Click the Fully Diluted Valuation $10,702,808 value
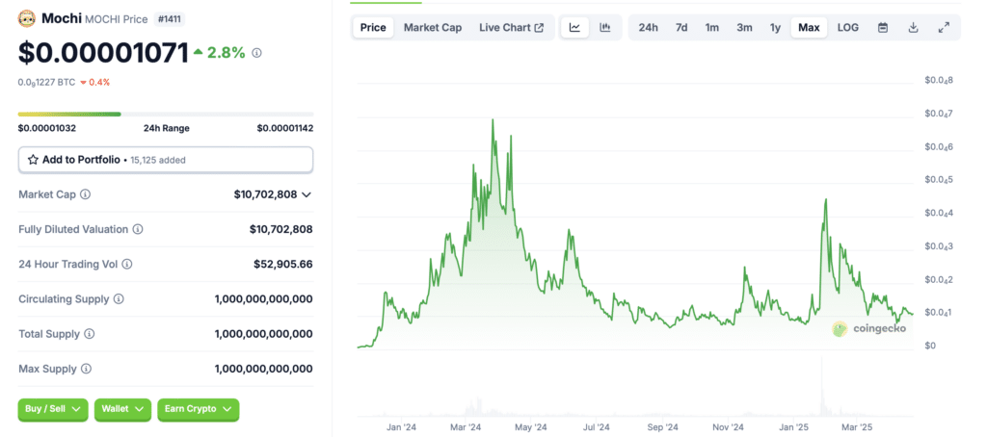This screenshot has height=437, width=987. coord(280,229)
